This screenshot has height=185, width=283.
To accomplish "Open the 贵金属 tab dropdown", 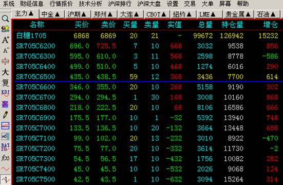I will click(248, 14).
